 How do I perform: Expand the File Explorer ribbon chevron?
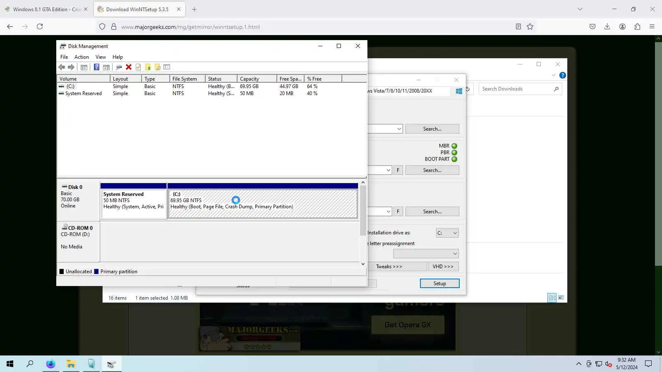(554, 75)
